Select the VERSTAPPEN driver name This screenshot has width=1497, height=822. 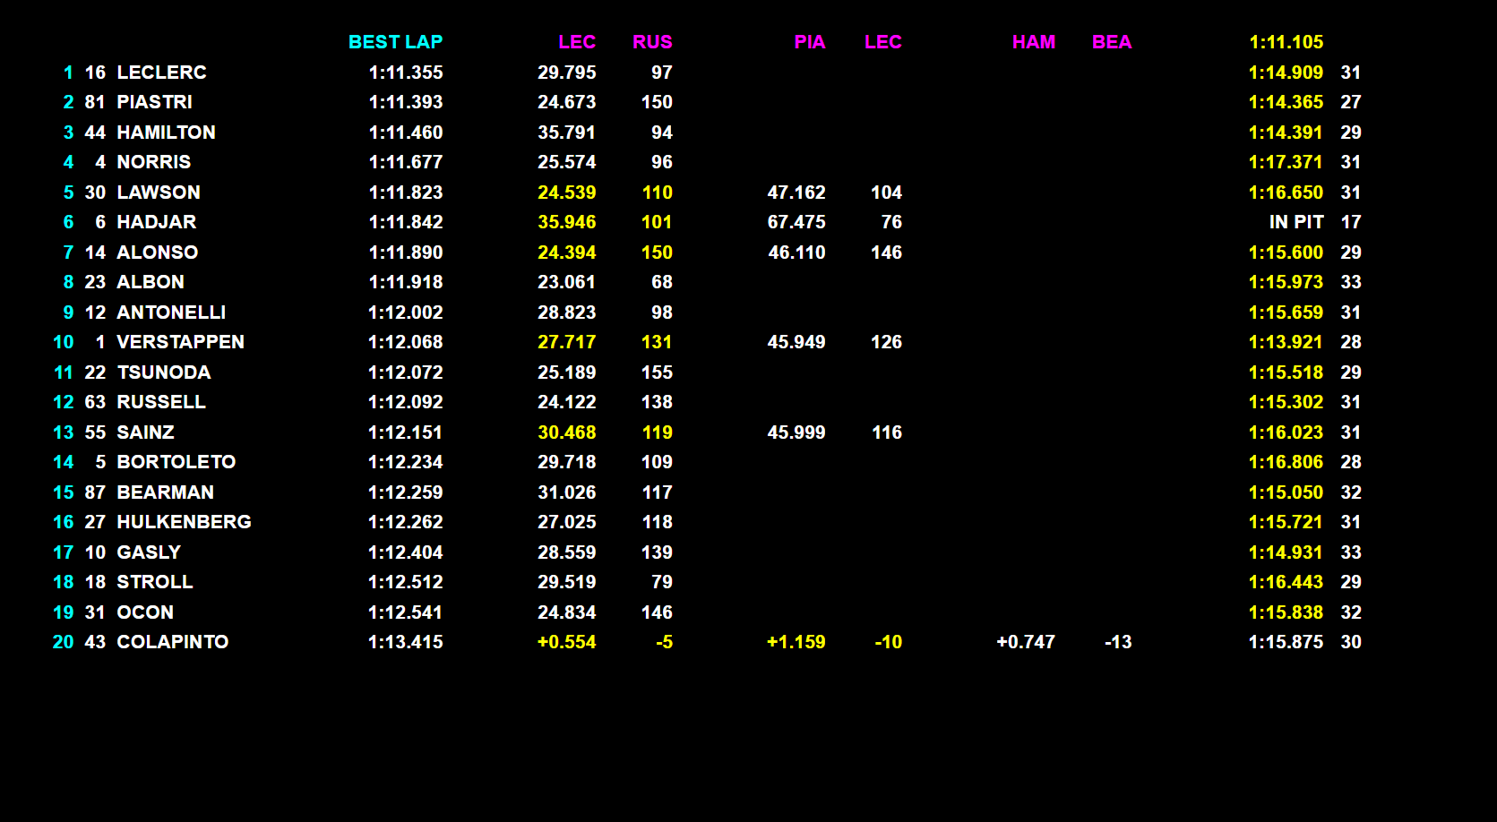pyautogui.click(x=180, y=342)
